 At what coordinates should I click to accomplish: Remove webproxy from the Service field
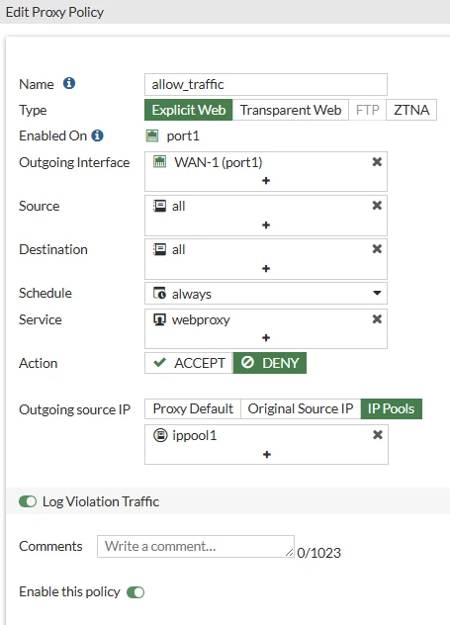[377, 318]
